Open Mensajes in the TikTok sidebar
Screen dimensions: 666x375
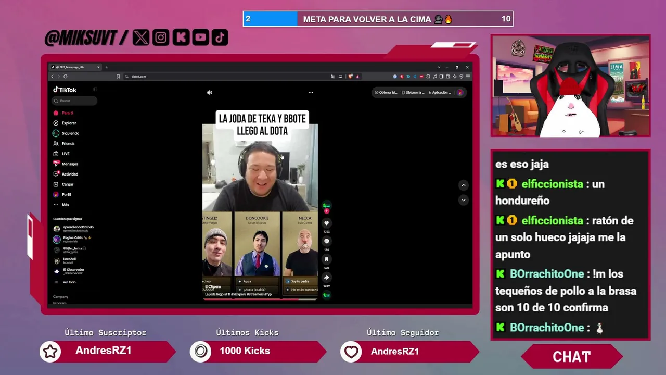click(66, 164)
